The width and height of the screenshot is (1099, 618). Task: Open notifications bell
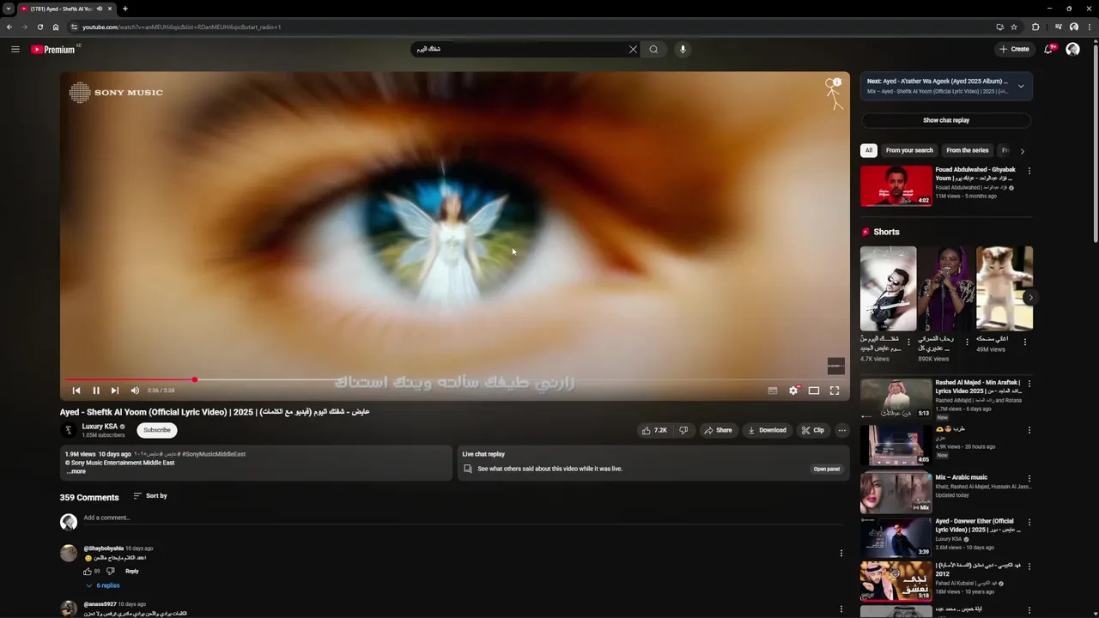point(1048,49)
